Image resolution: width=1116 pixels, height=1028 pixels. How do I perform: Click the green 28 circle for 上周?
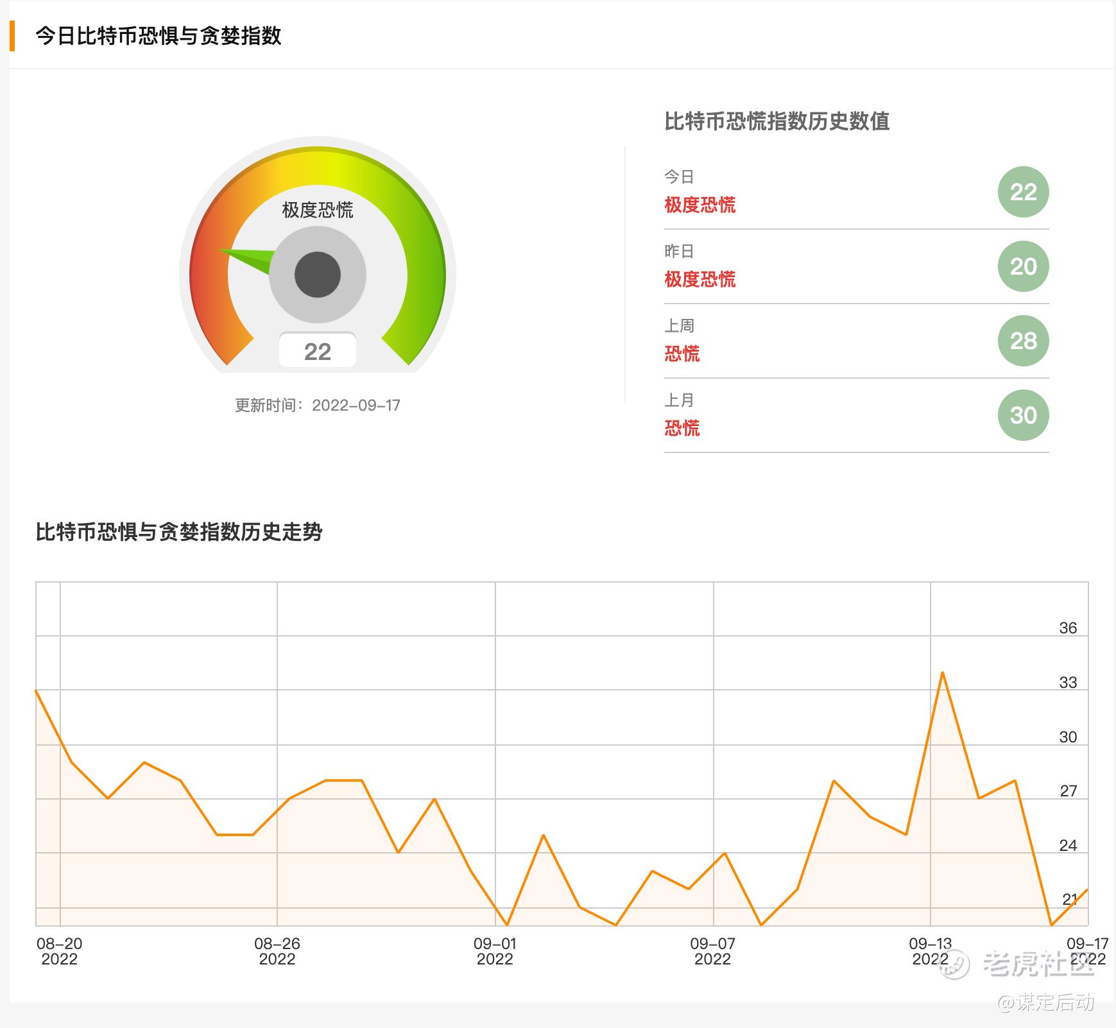1023,341
